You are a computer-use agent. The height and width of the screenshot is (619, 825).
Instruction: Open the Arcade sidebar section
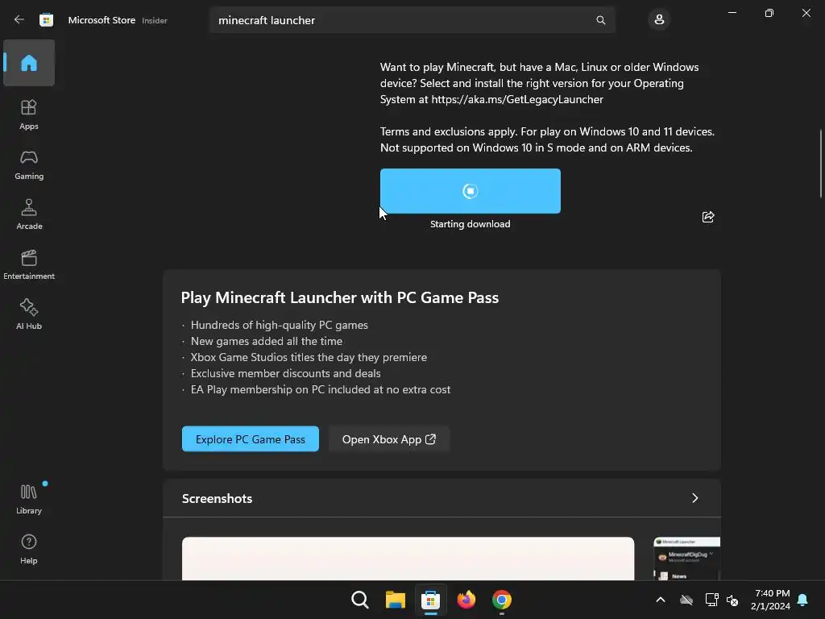(29, 214)
